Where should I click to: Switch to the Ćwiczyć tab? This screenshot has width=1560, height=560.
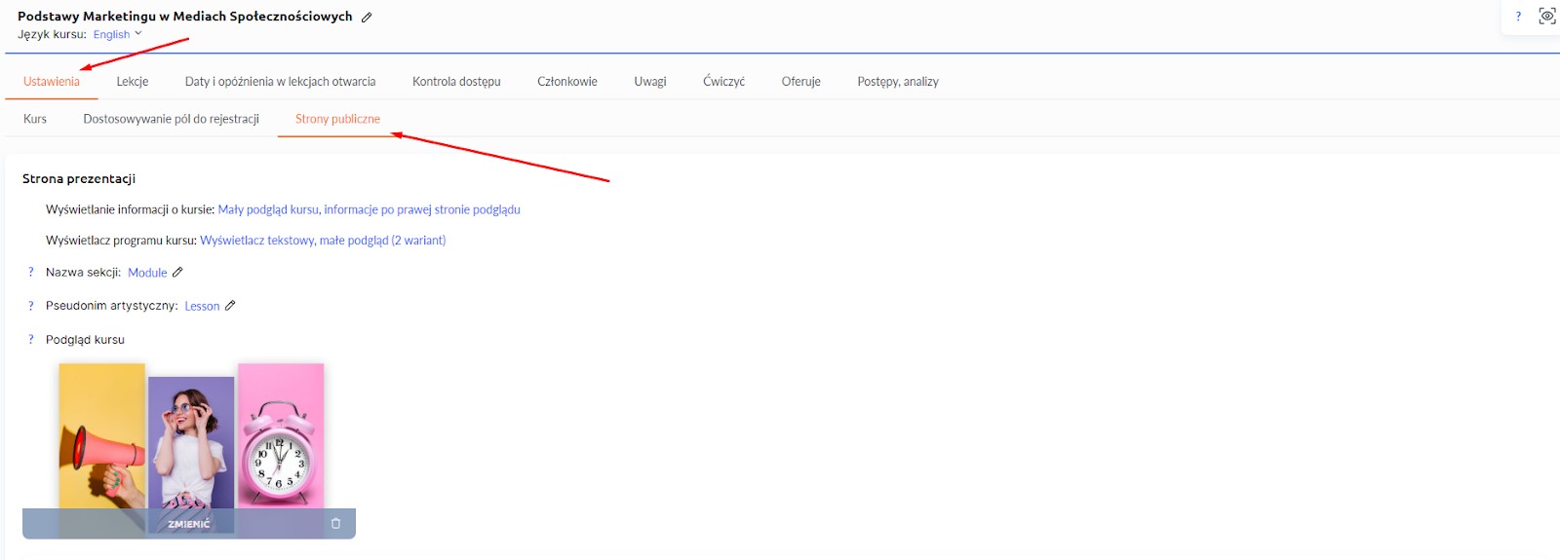723,82
